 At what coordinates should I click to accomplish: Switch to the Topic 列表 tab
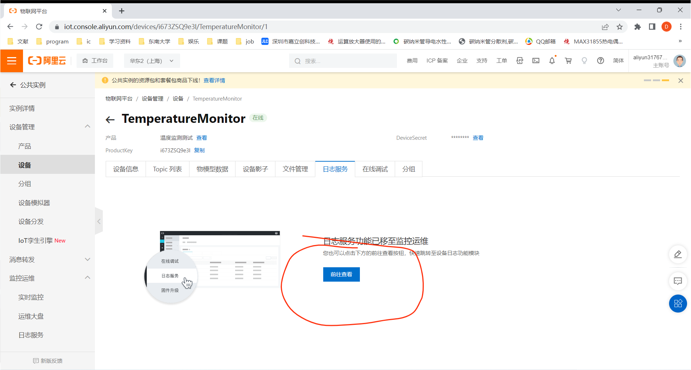168,169
